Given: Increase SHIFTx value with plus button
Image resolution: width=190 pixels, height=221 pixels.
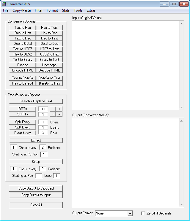Looking at the screenshot, I should pyautogui.click(x=59, y=114).
